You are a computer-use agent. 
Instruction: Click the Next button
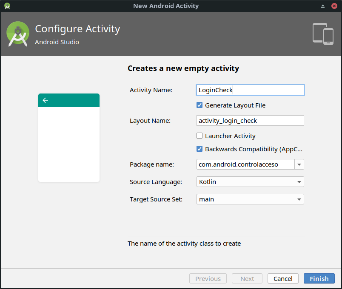[247, 279]
